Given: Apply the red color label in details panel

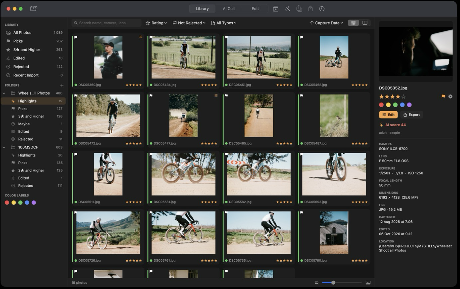Looking at the screenshot, I should [381, 105].
